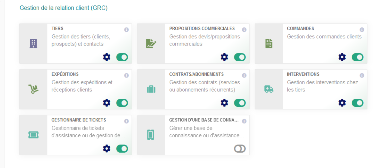This screenshot has height=168, width=382.
Task: Disable the Contrats/Abonnements toggle
Action: pos(240,103)
